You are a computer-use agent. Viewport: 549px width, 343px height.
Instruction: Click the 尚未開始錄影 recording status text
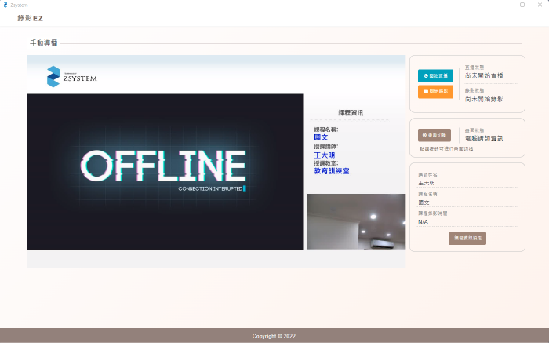[x=484, y=100]
